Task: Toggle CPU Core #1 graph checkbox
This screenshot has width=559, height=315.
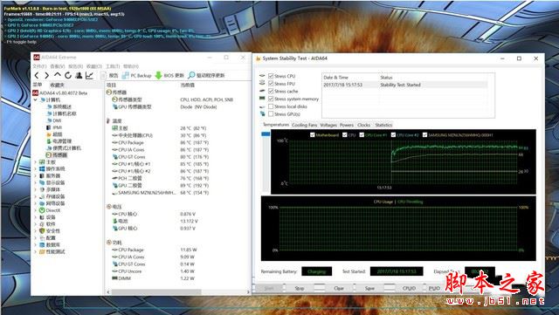Action: click(362, 135)
